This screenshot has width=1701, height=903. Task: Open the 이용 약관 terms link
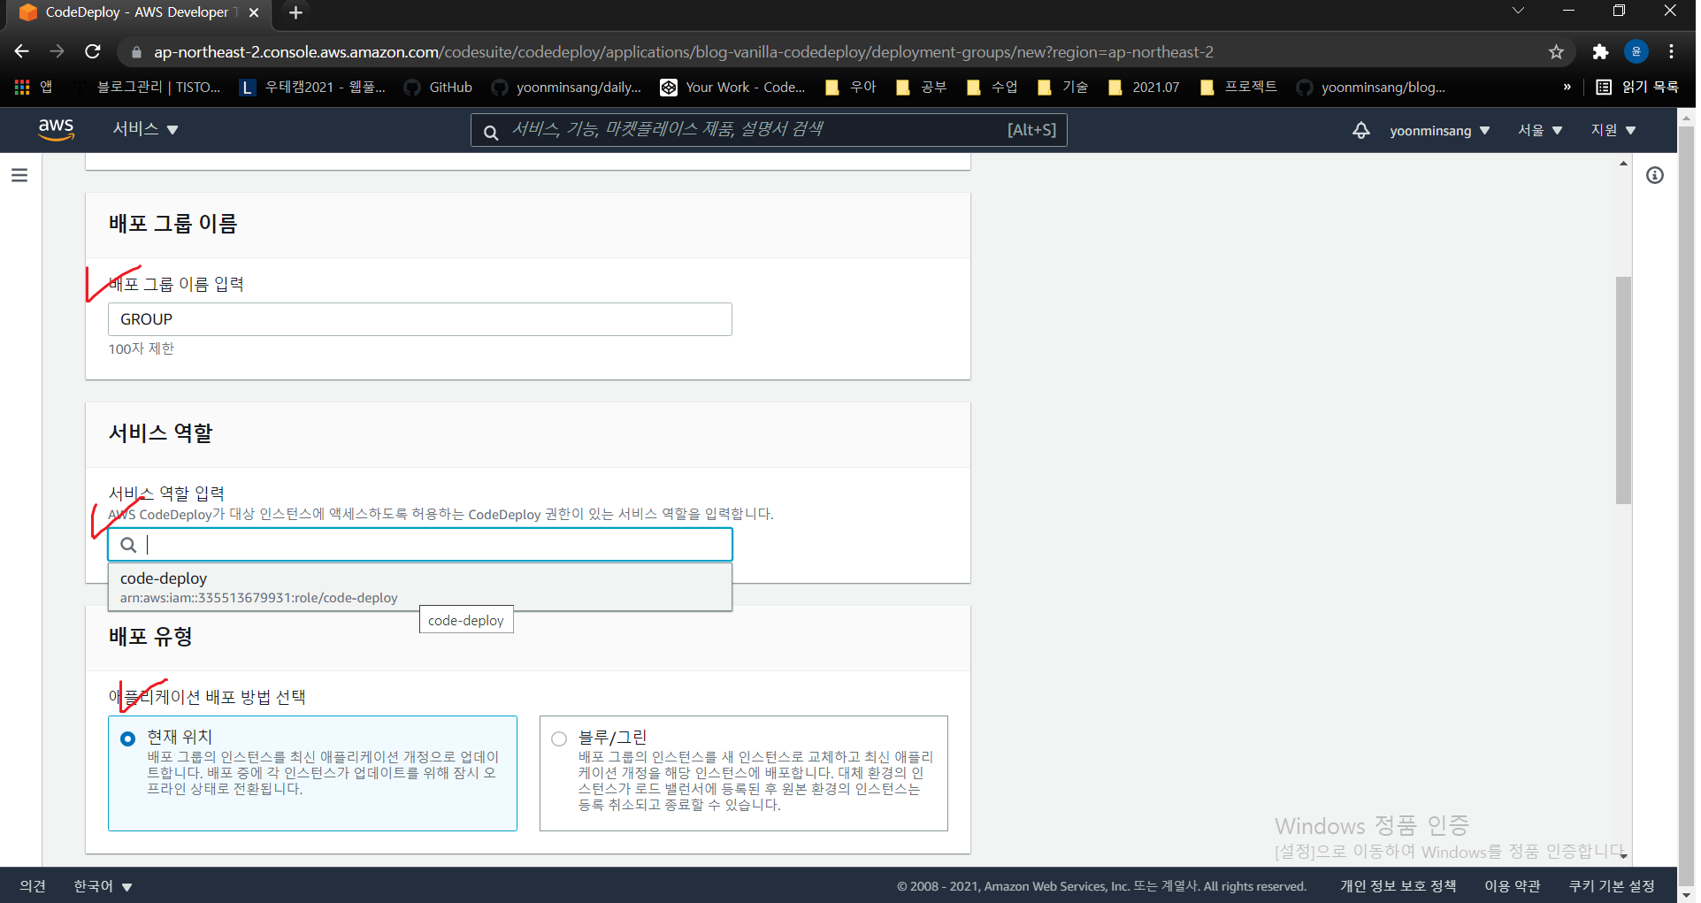pos(1513,886)
